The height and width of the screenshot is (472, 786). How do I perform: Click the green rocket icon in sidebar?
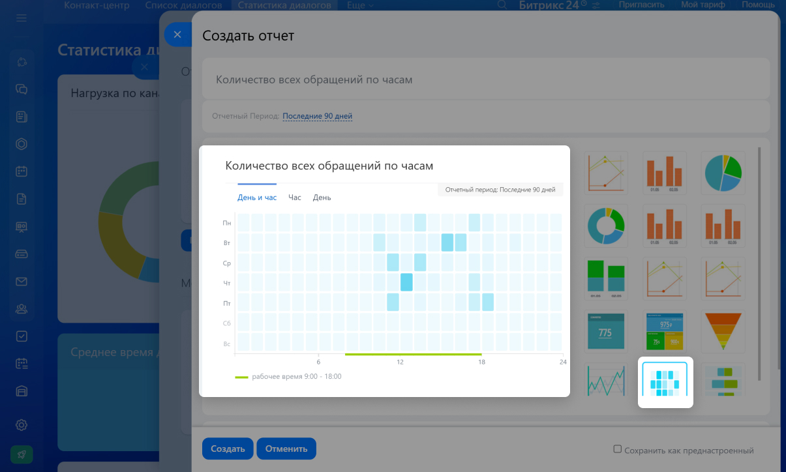click(22, 454)
